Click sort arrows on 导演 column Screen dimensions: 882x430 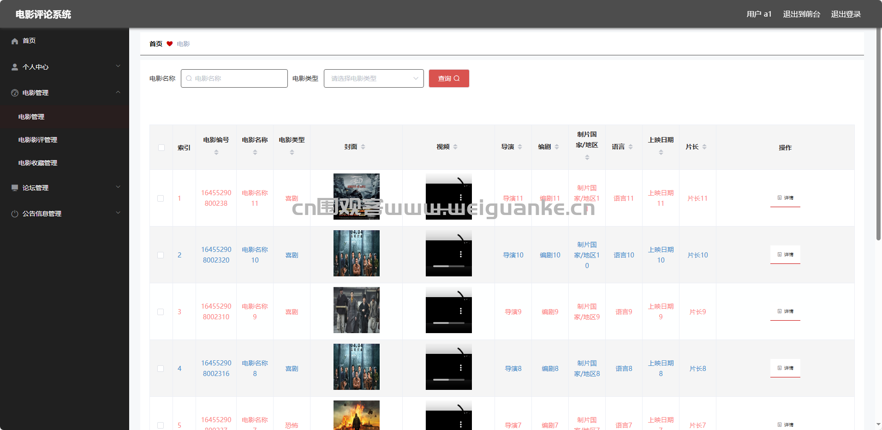520,147
